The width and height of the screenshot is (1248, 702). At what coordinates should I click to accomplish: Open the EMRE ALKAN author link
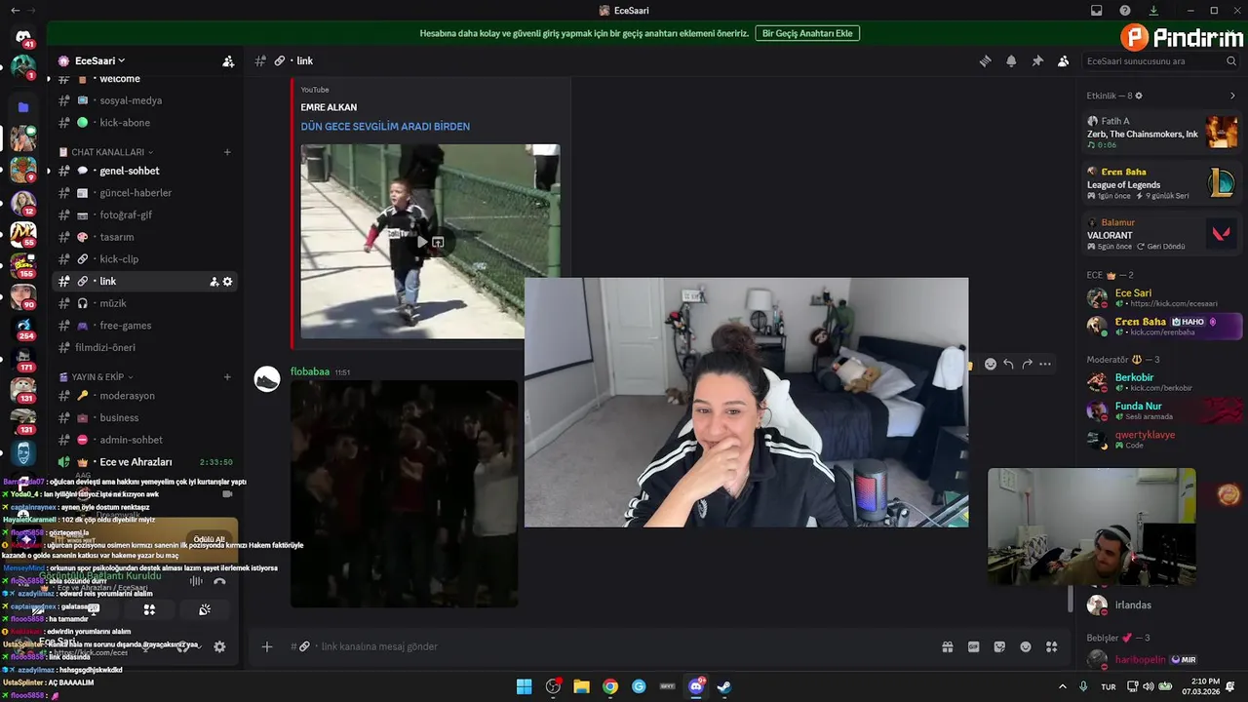[329, 107]
